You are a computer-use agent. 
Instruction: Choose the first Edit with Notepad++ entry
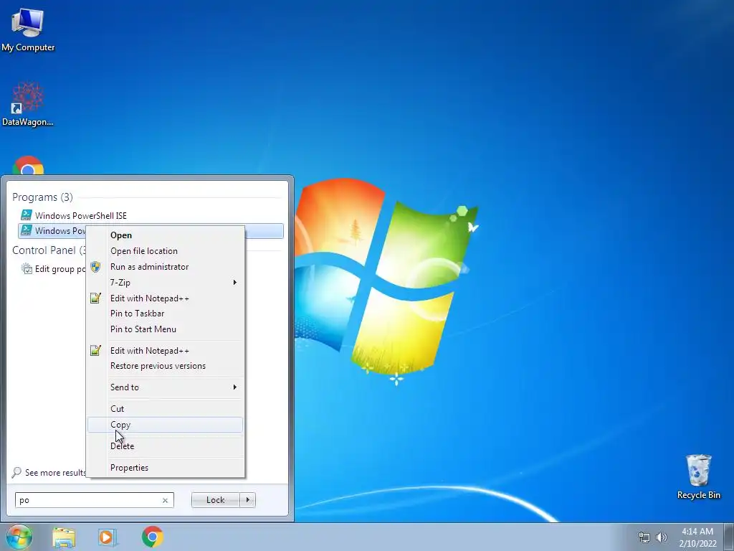click(x=166, y=298)
